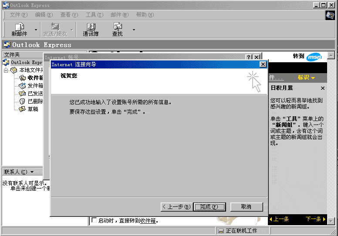Open the File (文件) menu

click(19, 15)
